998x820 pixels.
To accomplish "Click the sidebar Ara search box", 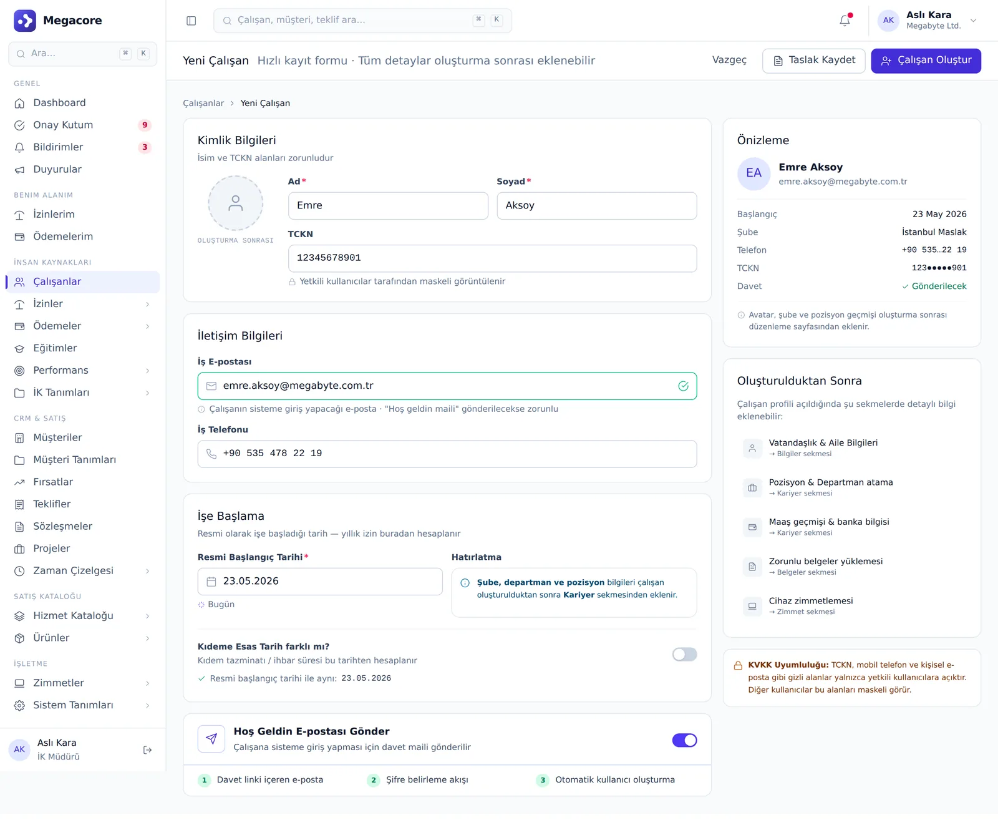I will pyautogui.click(x=82, y=54).
